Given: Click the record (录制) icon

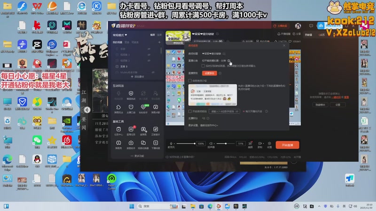Looking at the screenshot, I should [x=260, y=144].
